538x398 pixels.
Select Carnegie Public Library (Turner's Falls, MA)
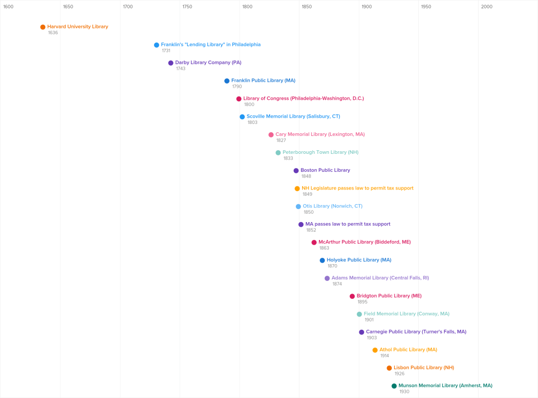416,331
